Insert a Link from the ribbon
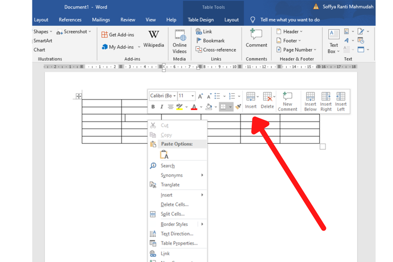The width and height of the screenshot is (393, 262). click(204, 31)
